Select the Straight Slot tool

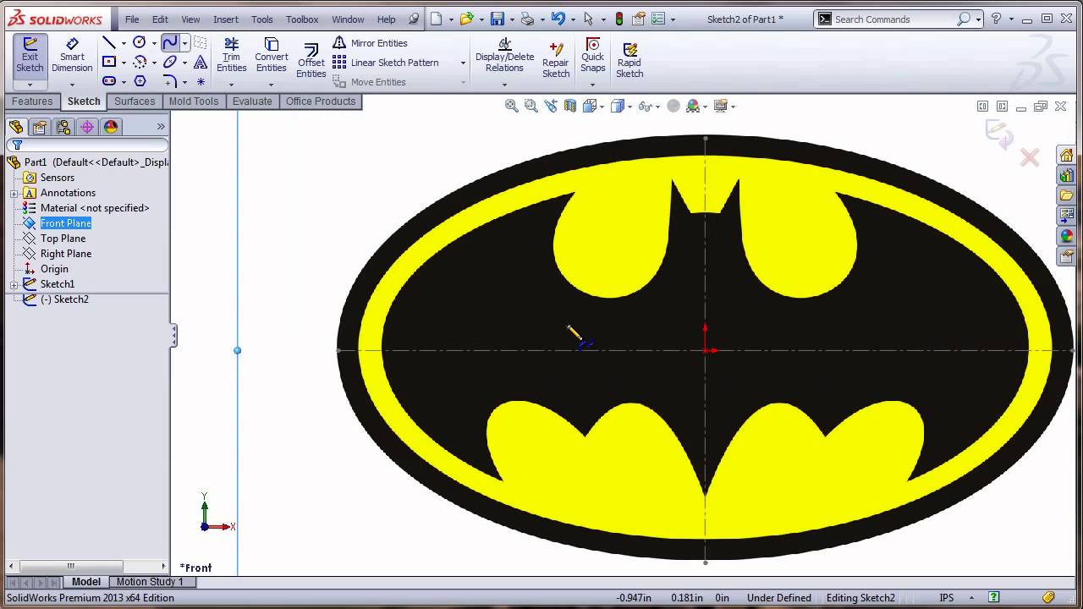[109, 81]
